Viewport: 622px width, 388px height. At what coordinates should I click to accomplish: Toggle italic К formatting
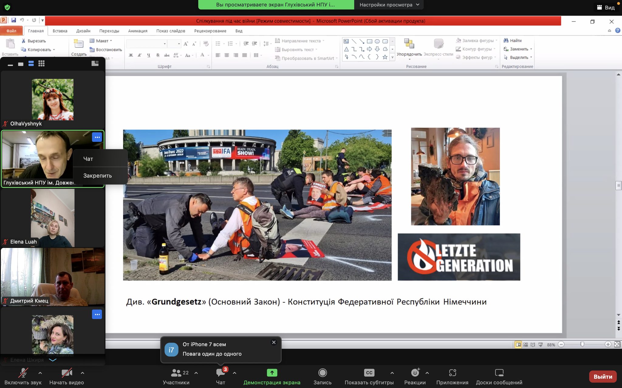140,55
